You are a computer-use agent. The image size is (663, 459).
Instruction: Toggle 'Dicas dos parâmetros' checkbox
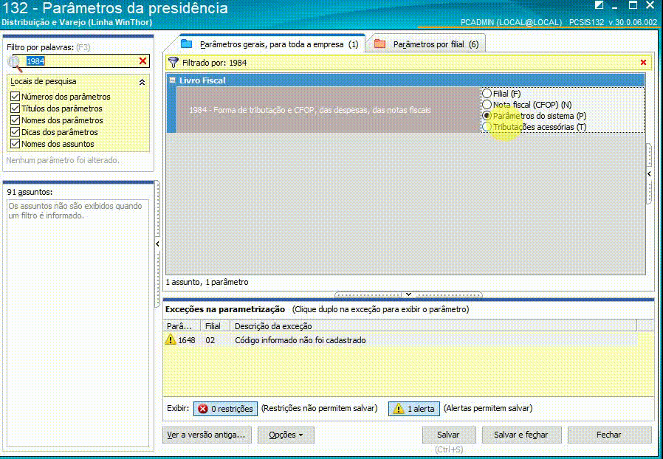point(16,132)
